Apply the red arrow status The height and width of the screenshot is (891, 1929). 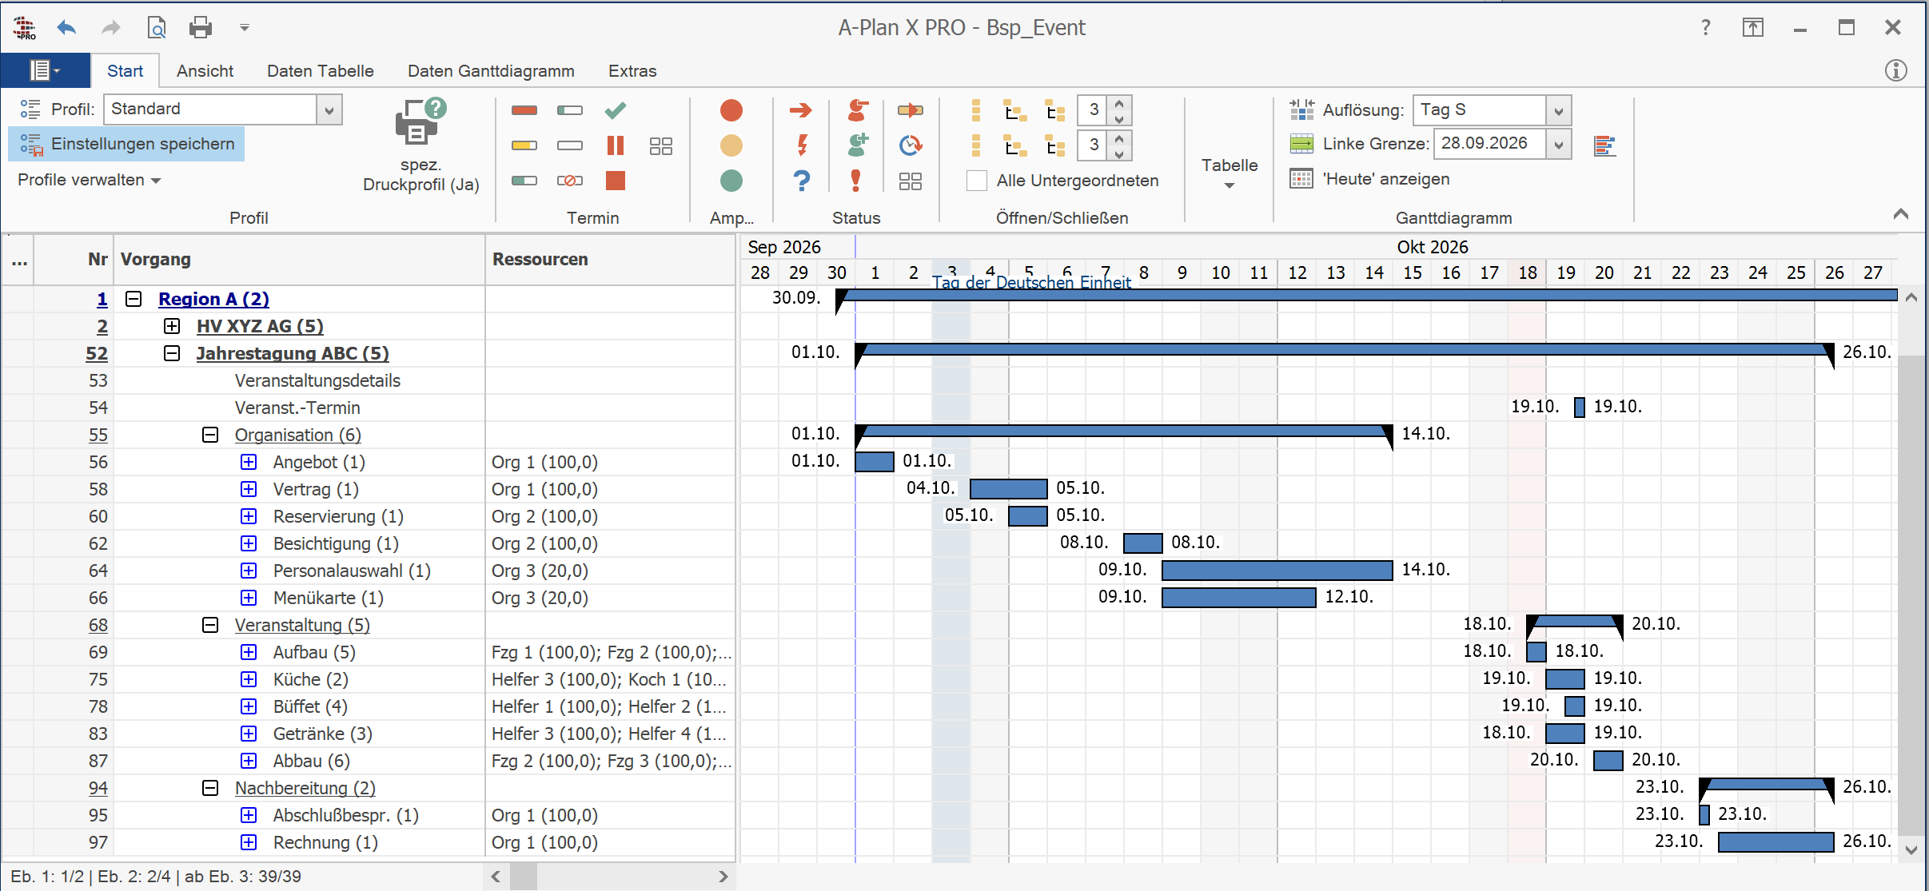click(x=801, y=110)
